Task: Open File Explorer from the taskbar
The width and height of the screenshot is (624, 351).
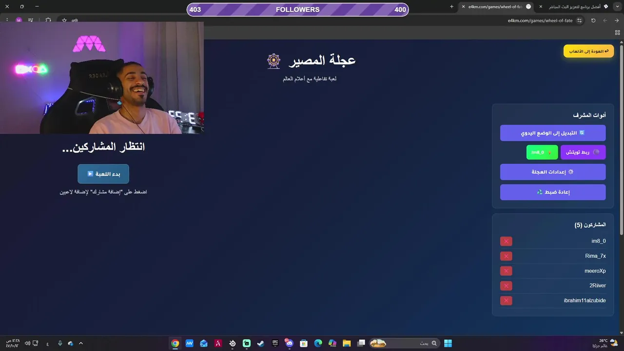Action: (347, 343)
